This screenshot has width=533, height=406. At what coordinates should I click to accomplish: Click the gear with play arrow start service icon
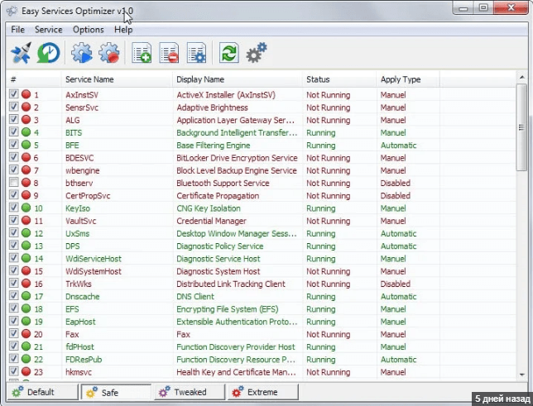82,53
